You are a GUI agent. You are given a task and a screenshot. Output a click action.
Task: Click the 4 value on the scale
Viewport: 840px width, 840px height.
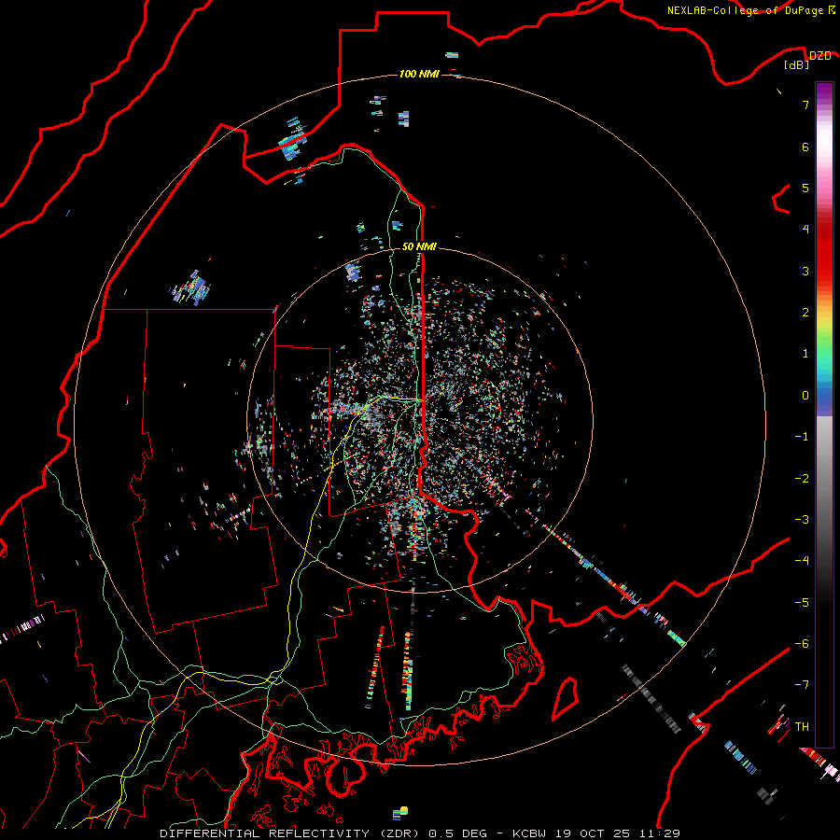pyautogui.click(x=805, y=230)
